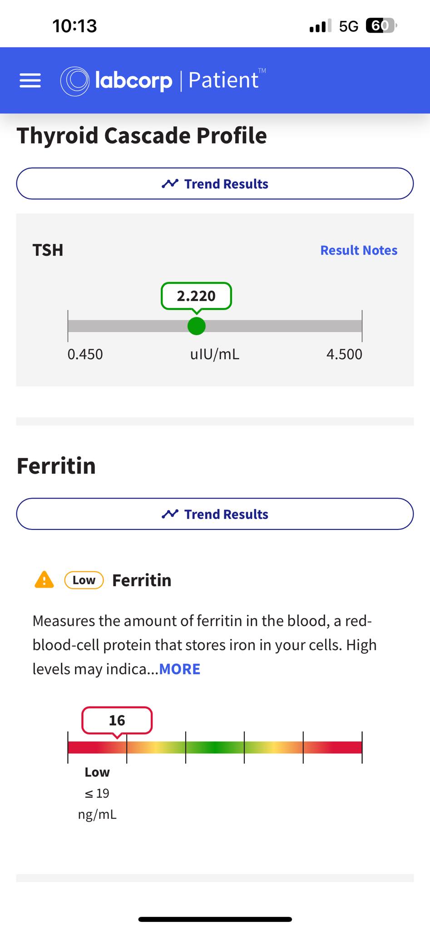Tap the battery indicator showing 60
Image resolution: width=430 pixels, height=930 pixels.
click(x=381, y=25)
